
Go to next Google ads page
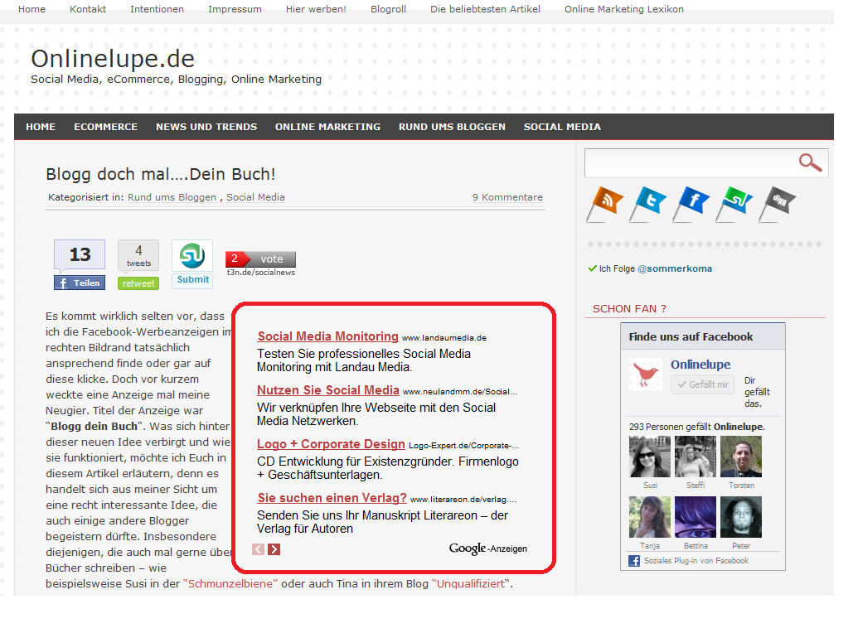[274, 549]
